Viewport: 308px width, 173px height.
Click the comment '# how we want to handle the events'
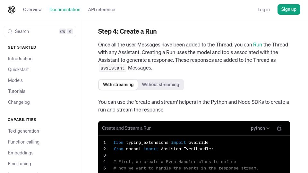click(x=186, y=168)
